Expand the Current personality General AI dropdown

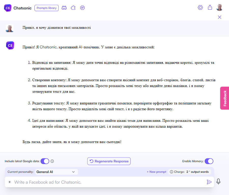tap(56, 172)
